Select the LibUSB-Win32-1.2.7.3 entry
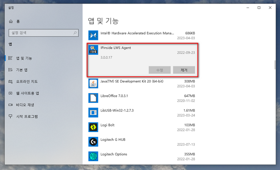This screenshot has height=170, width=280. click(117, 110)
